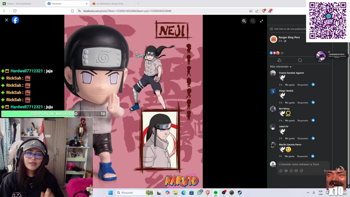The width and height of the screenshot is (350, 197).
Task: Open picture-in-picture icon in address bar
Action: click(x=251, y=11)
